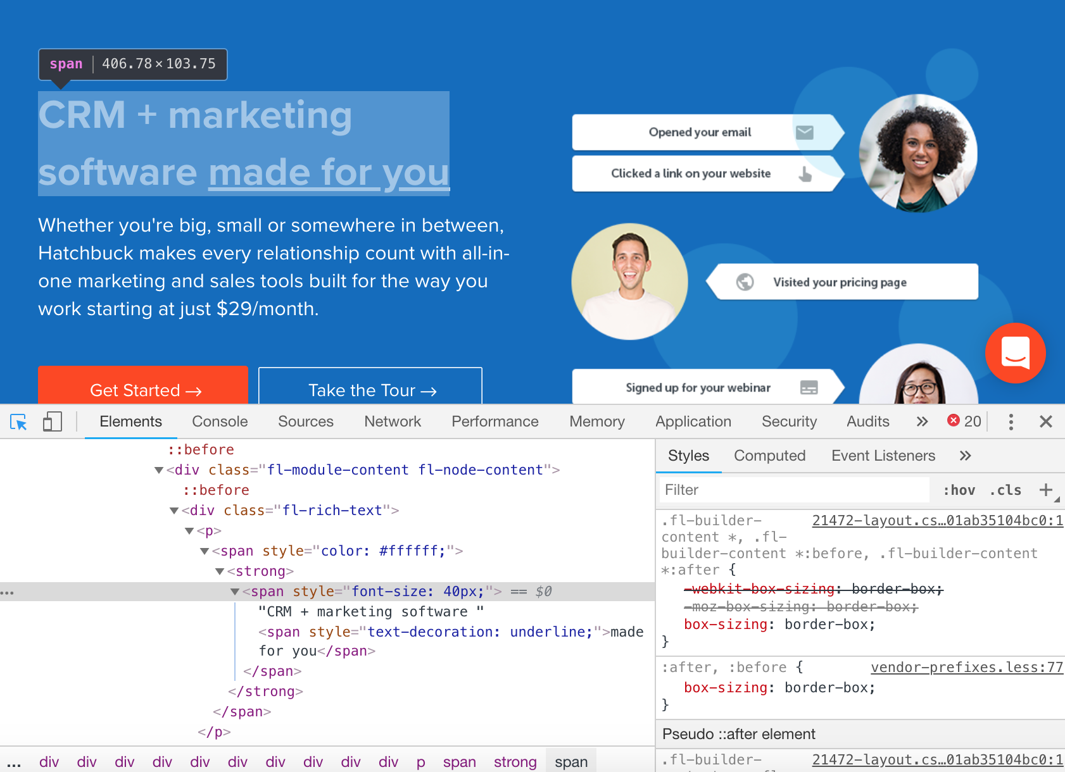Image resolution: width=1065 pixels, height=772 pixels.
Task: Click the woman's profile photo thumbnail
Action: pos(917,153)
